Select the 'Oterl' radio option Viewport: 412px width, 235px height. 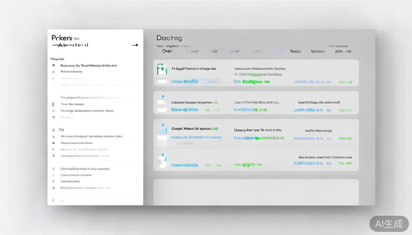235,51
